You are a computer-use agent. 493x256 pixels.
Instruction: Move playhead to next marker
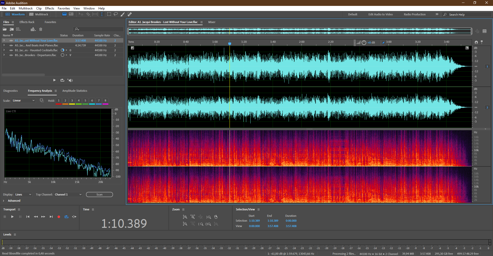click(x=51, y=217)
